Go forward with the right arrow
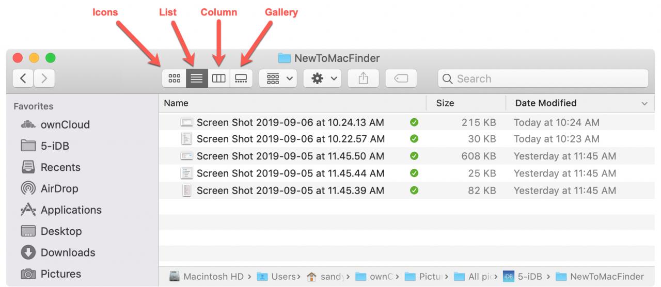The height and width of the screenshot is (287, 661). click(x=44, y=78)
